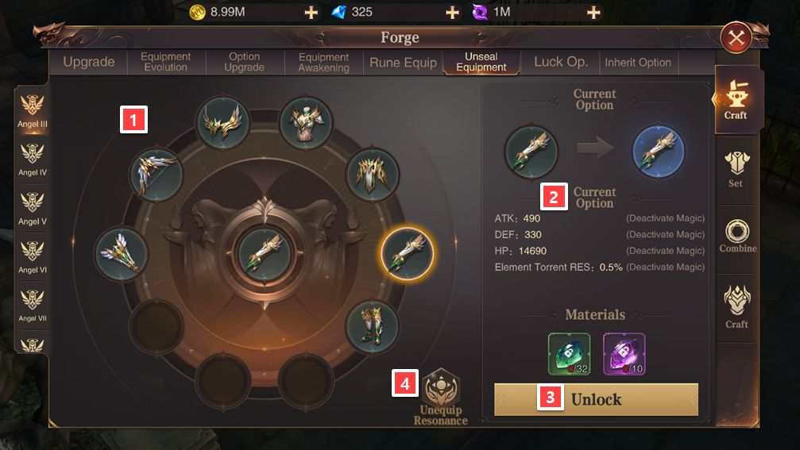Open the Option Upgrade tab

pyautogui.click(x=245, y=62)
